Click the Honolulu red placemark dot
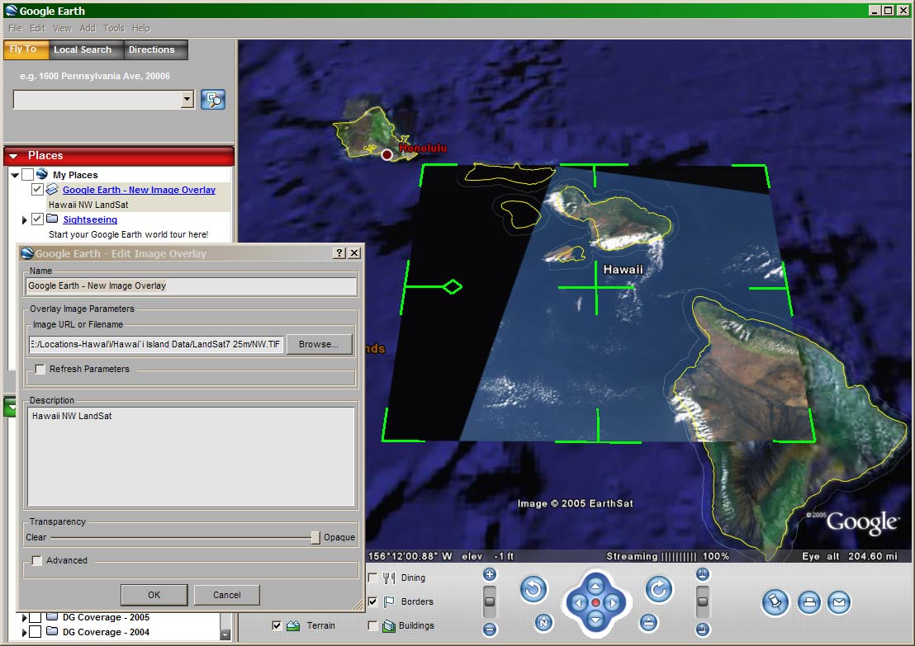 [x=386, y=155]
